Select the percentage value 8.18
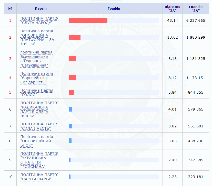This screenshot has height=186, width=212. coord(173,59)
